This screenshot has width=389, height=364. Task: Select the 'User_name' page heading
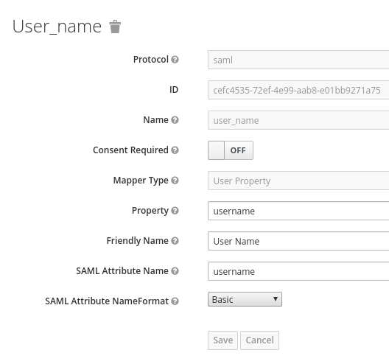[x=57, y=27]
